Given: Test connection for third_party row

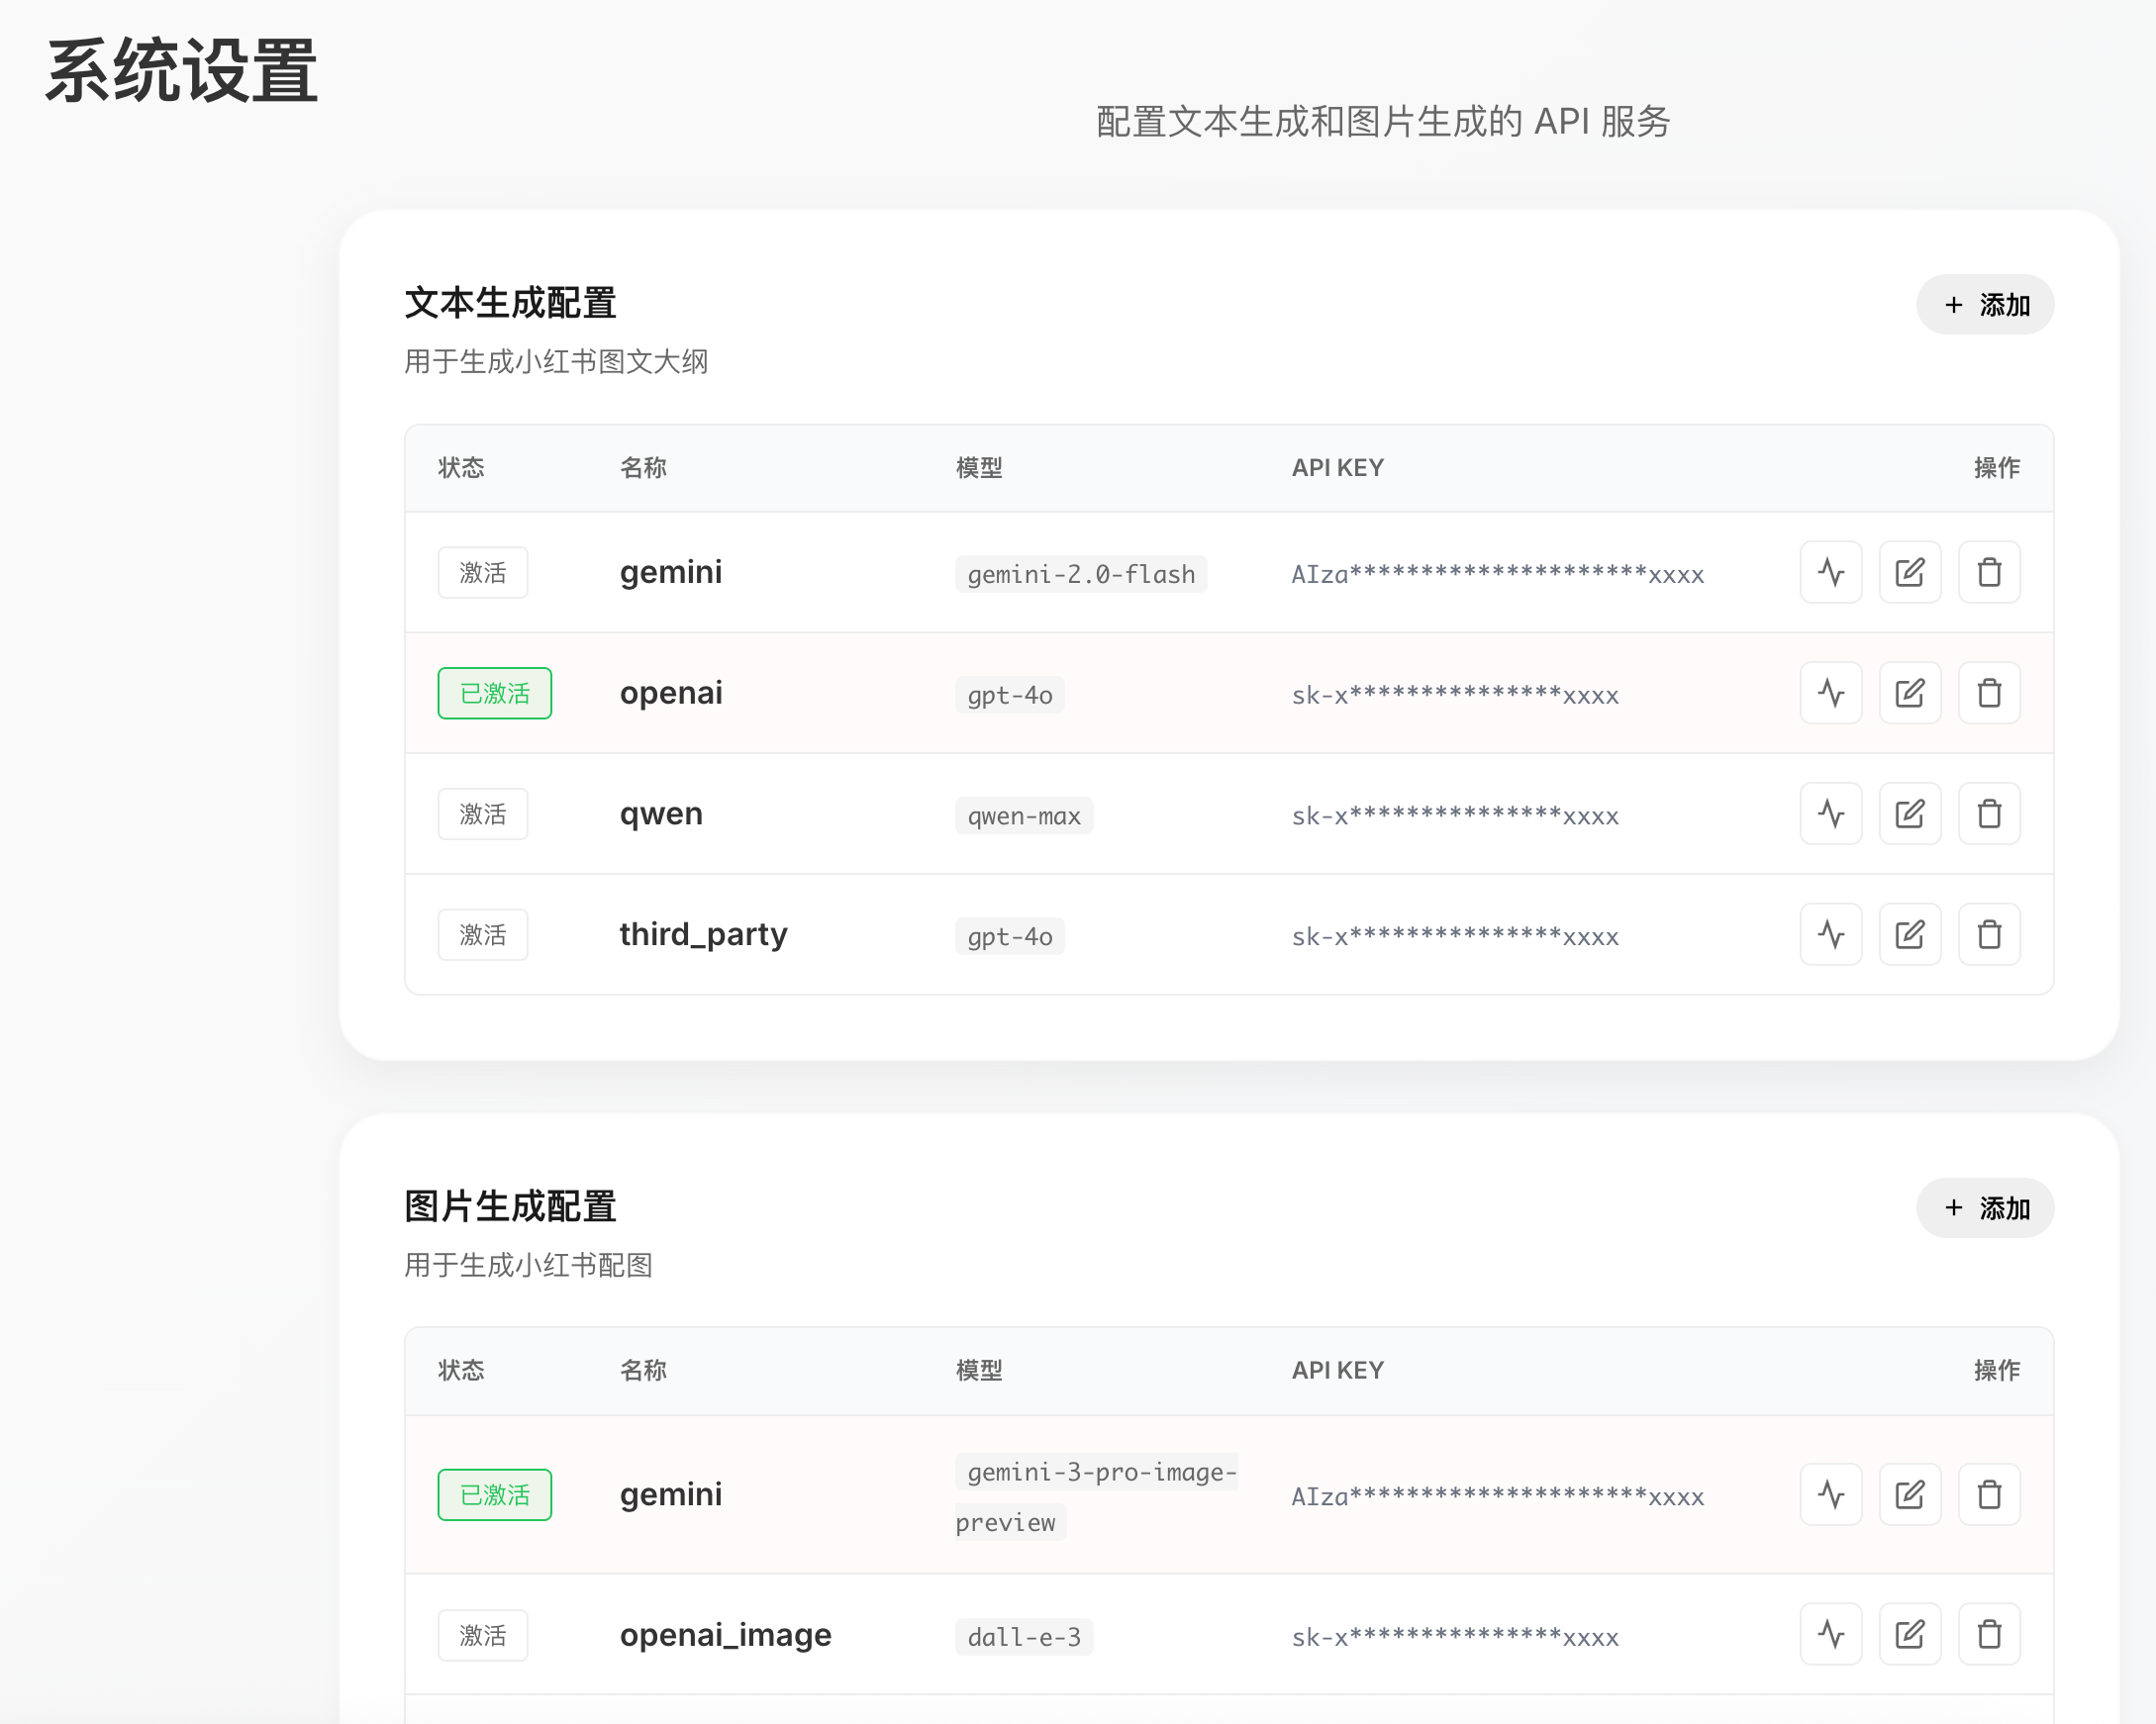Looking at the screenshot, I should pos(1830,934).
